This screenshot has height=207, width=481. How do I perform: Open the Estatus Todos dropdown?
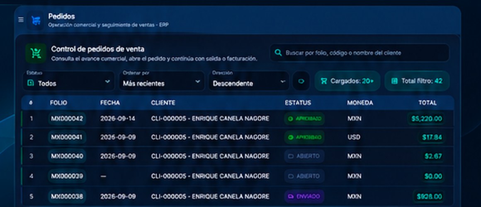pyautogui.click(x=69, y=81)
